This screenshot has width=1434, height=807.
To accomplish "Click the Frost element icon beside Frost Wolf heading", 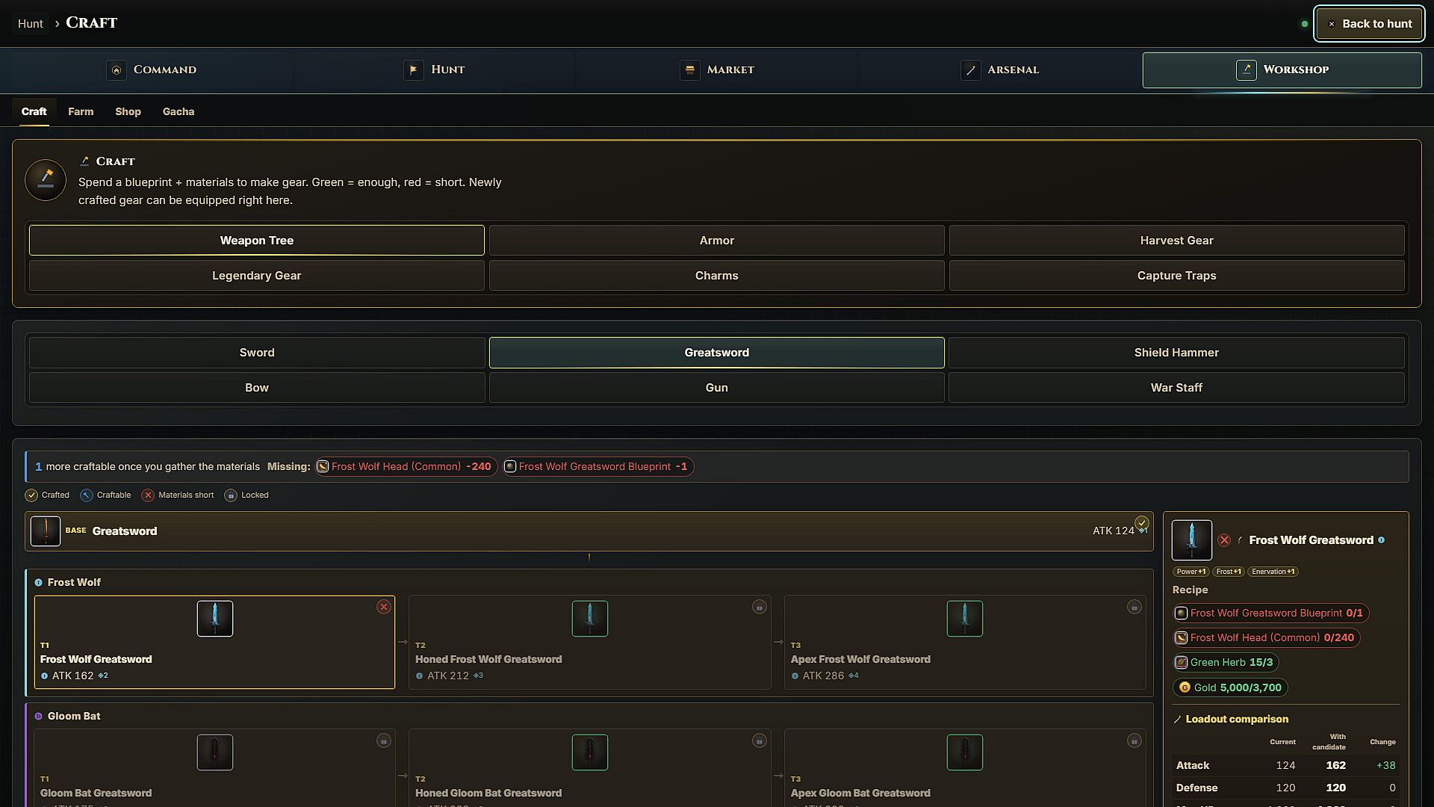I will (38, 582).
